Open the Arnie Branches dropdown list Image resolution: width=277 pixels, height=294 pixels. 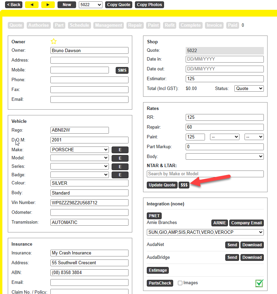[205, 232]
